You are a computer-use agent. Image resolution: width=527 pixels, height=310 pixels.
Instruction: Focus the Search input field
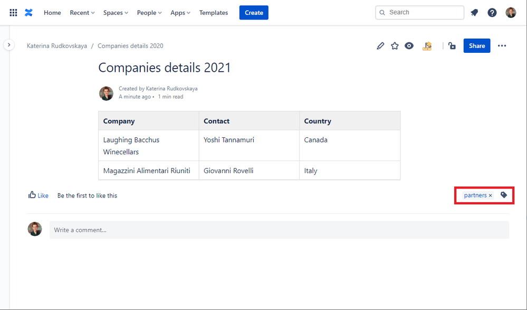tap(419, 13)
